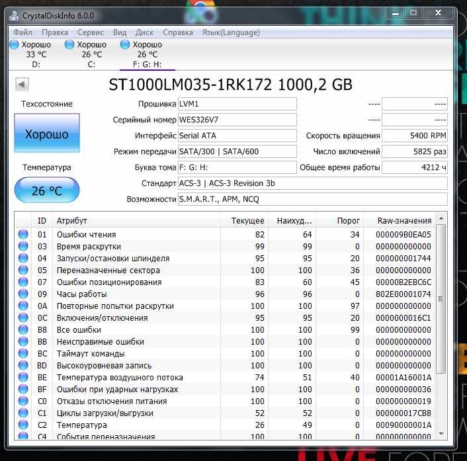Click the Стандарт field ACS-3
Viewport: 467px width, 461px height.
(x=312, y=183)
